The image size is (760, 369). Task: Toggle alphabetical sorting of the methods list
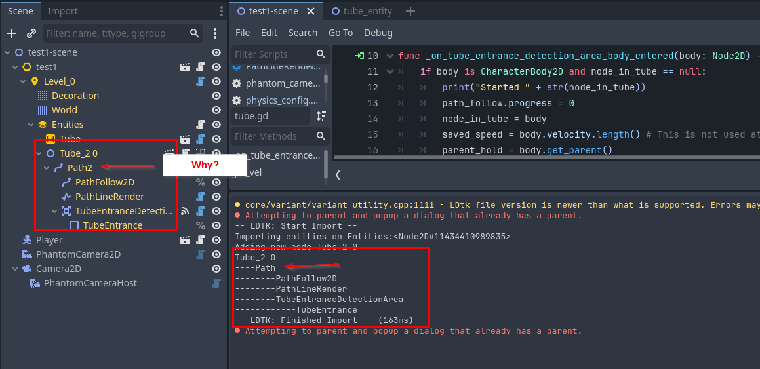(321, 116)
